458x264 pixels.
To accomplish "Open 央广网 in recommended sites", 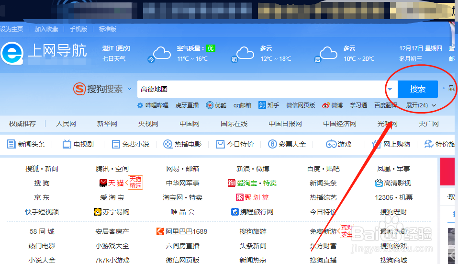I will (428, 124).
